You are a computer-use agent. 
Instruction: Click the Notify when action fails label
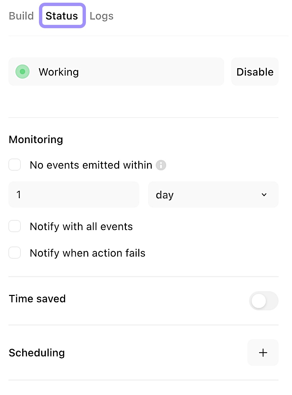pos(88,253)
